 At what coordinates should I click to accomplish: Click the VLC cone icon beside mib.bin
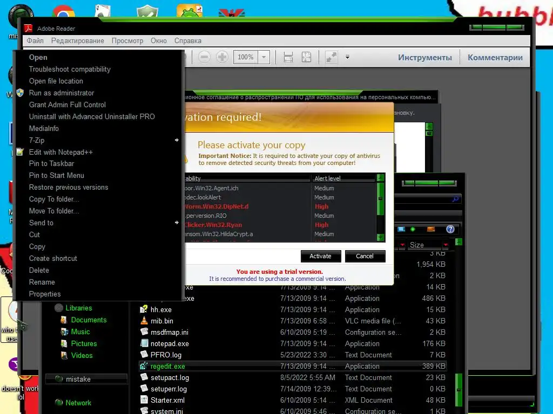tap(144, 321)
